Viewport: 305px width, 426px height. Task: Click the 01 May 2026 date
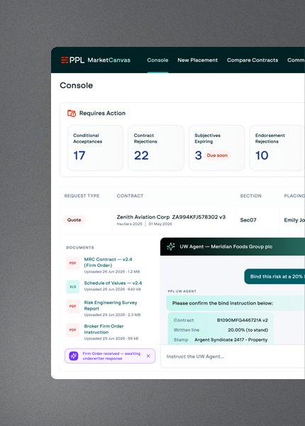(x=160, y=224)
